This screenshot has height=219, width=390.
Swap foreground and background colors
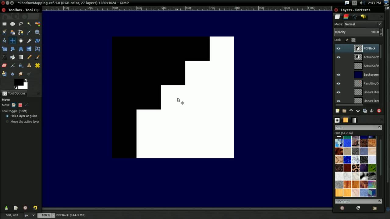click(x=26, y=80)
